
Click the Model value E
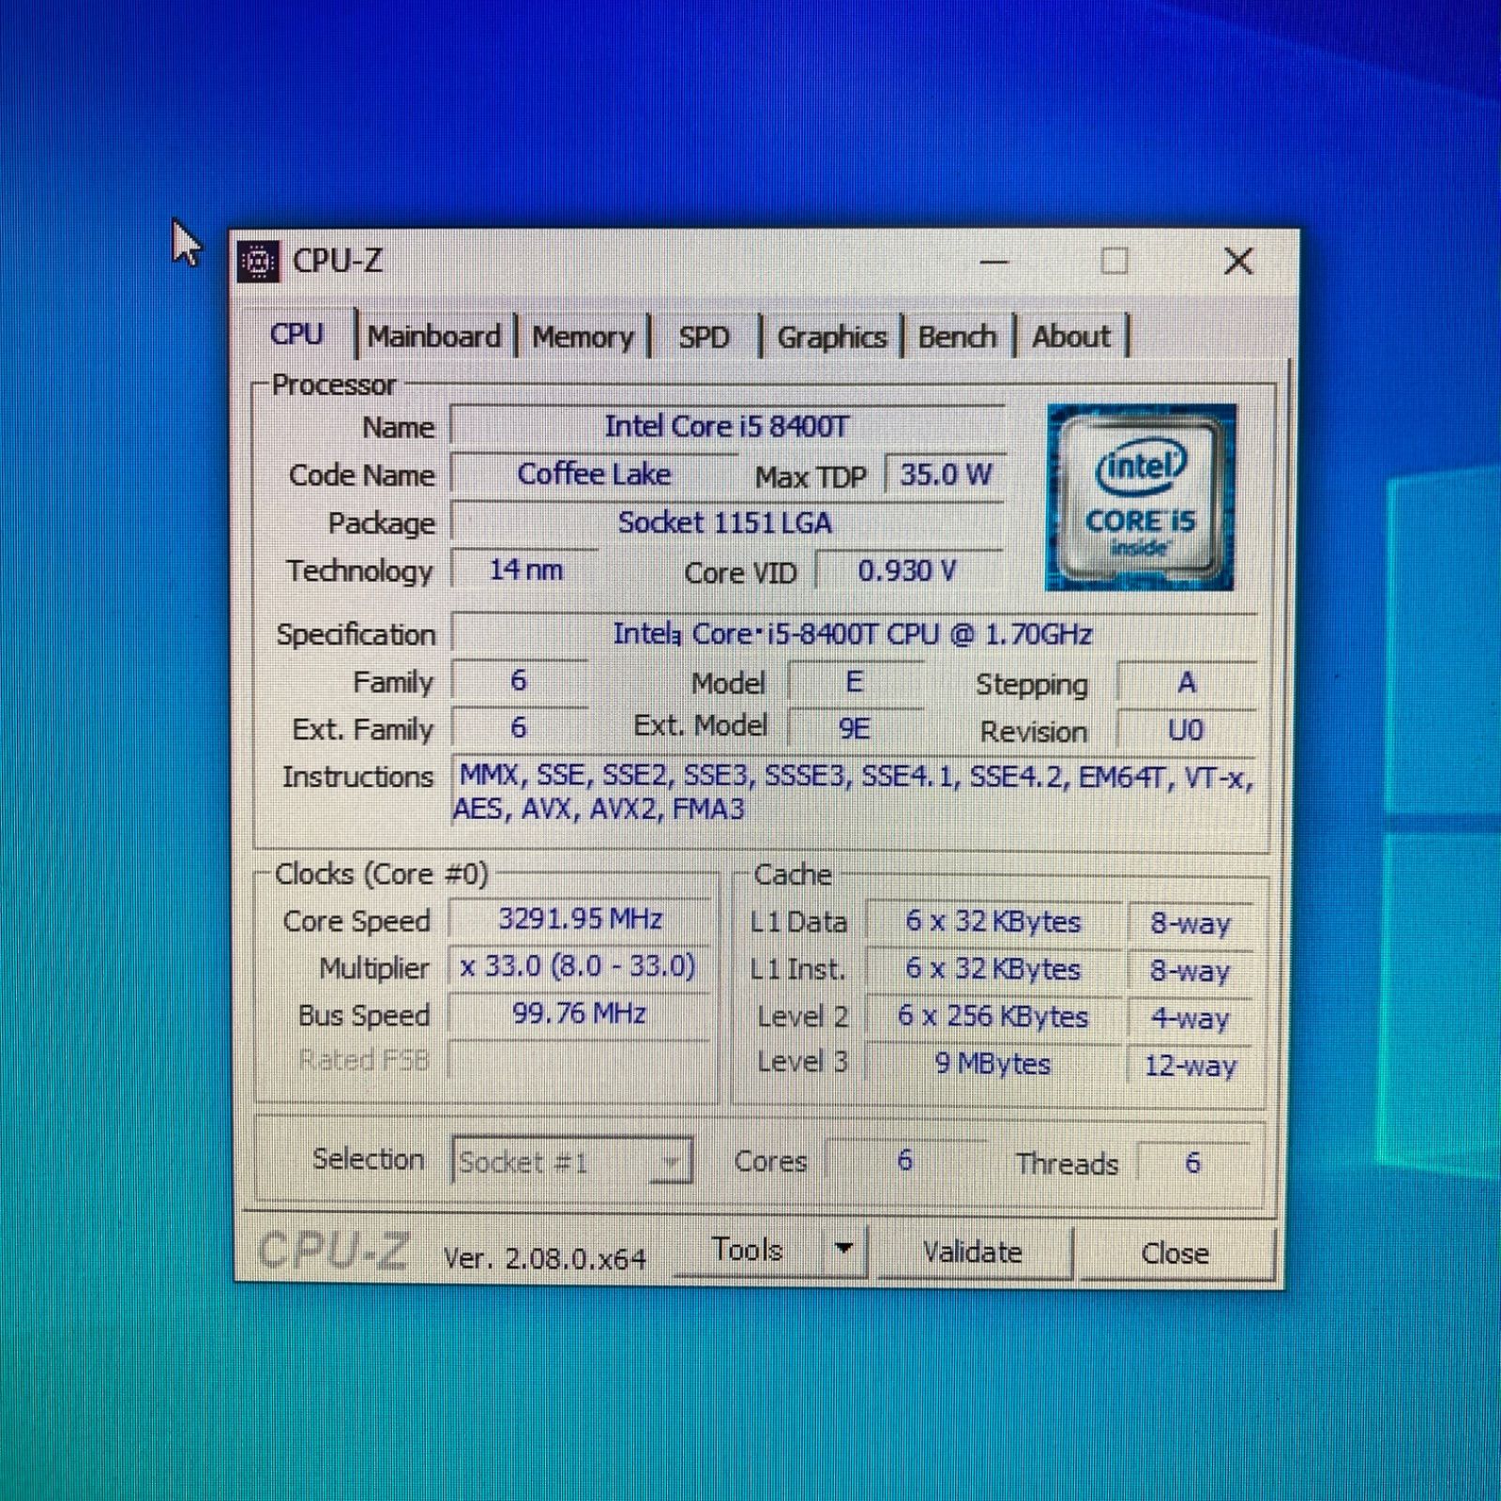[x=855, y=682]
